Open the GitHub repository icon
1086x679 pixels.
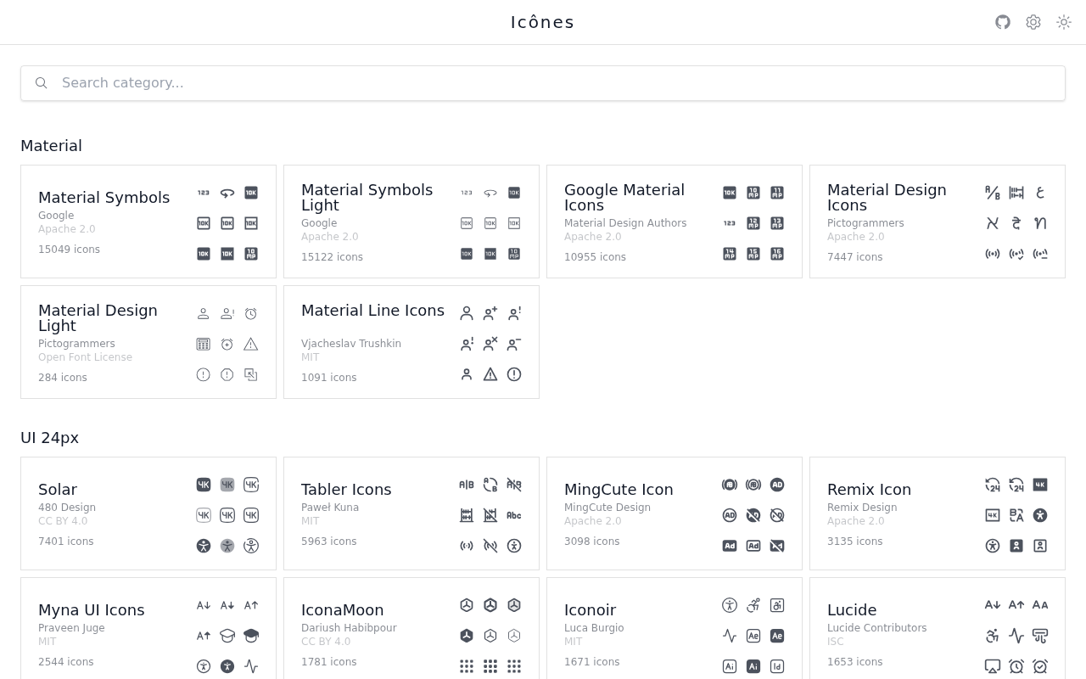1003,22
